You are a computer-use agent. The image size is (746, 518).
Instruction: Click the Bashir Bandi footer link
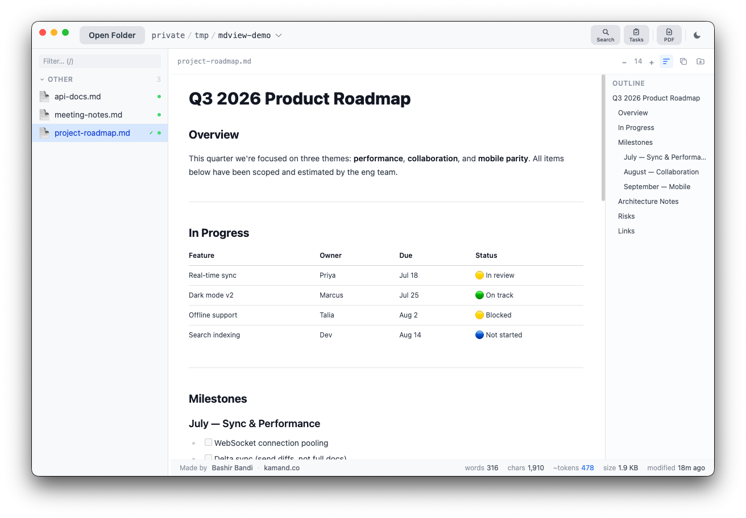(232, 468)
